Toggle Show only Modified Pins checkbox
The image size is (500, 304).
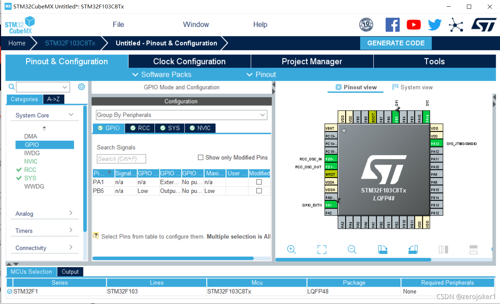(x=200, y=158)
